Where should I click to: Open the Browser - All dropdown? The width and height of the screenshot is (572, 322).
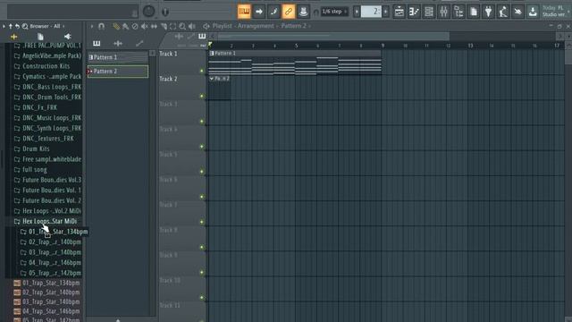47,26
